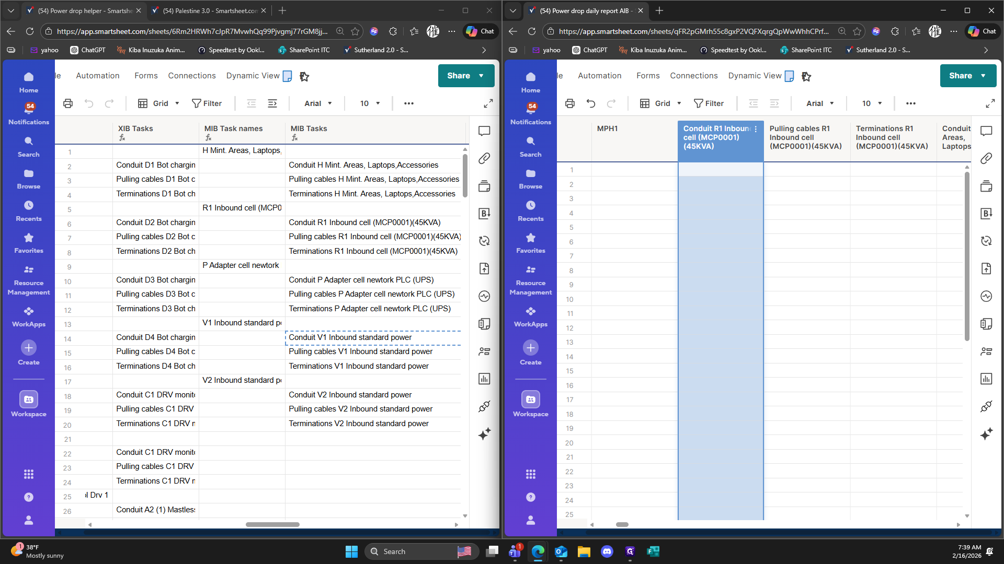Click the Create plus icon in the left sidebar
1004x564 pixels.
coord(29,348)
